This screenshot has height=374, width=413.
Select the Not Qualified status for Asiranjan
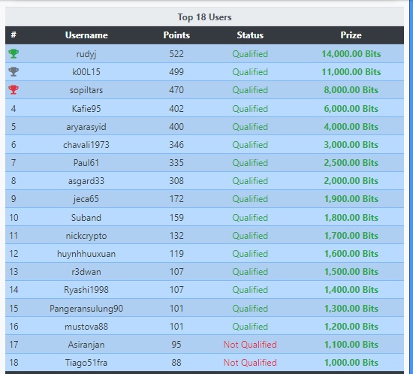[250, 345]
